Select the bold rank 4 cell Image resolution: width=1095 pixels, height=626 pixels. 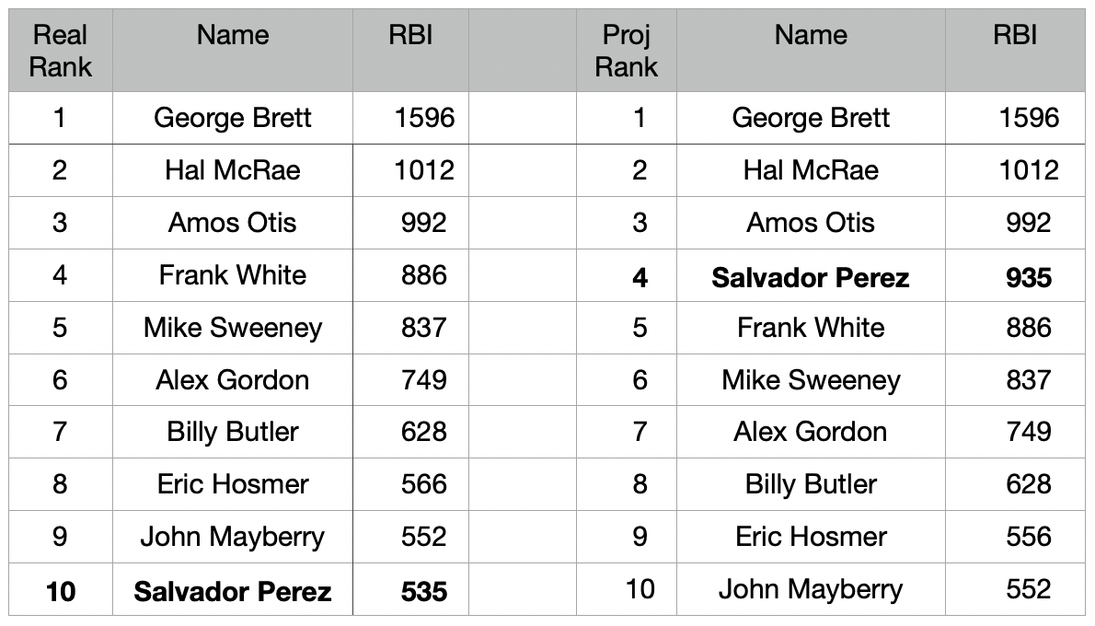click(640, 276)
